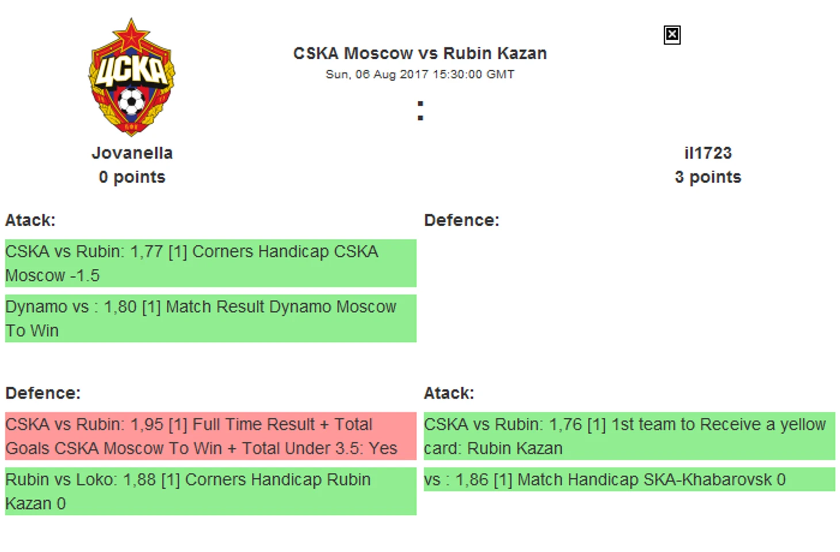This screenshot has width=840, height=552.
Task: Click the Defence heading under il1723
Action: coord(461,220)
